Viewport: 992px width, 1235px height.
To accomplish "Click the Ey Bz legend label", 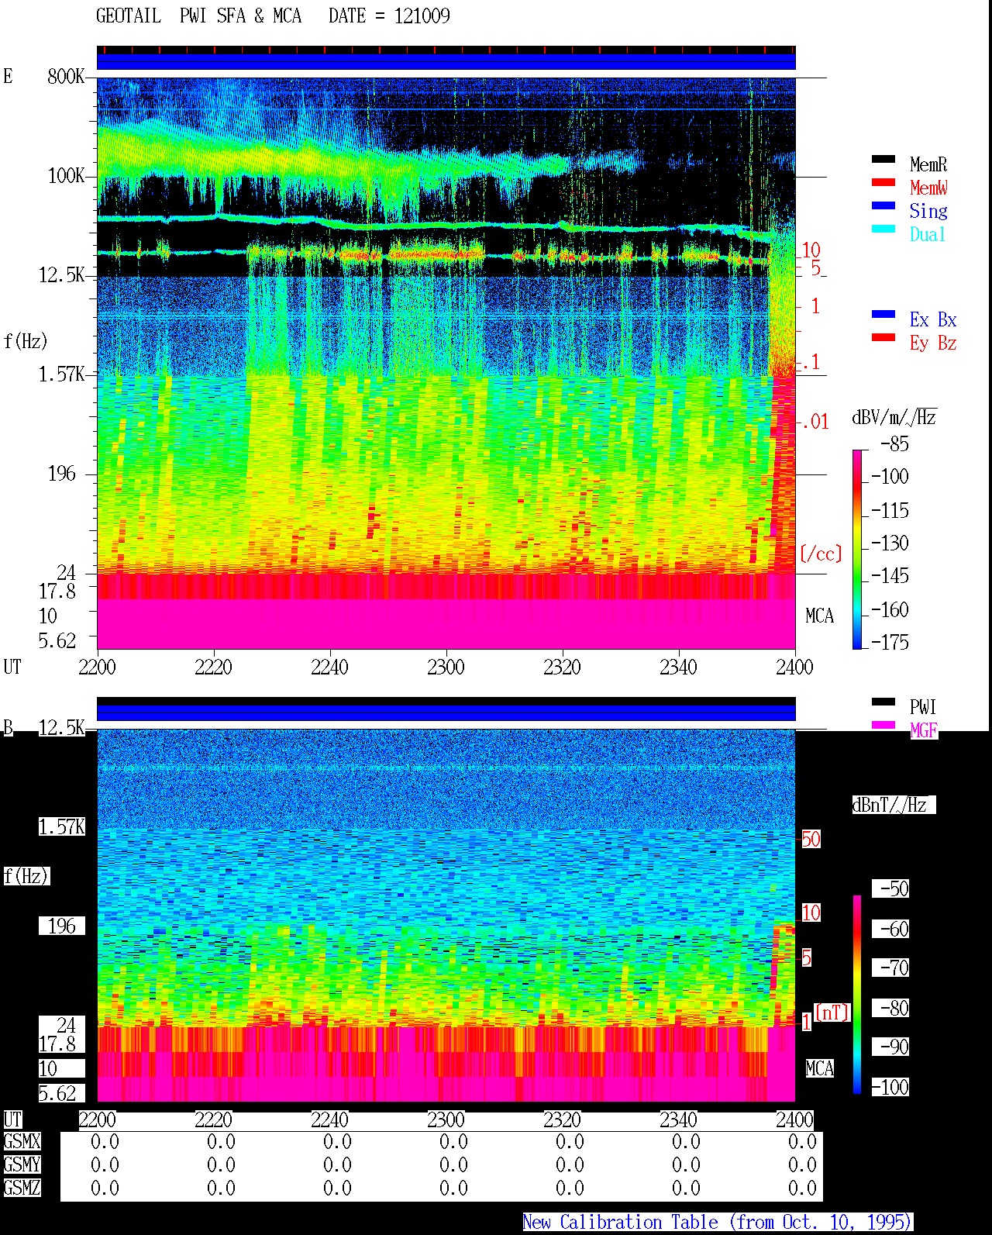I will click(x=933, y=343).
